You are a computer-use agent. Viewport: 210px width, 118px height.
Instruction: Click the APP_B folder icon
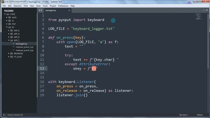12,37
